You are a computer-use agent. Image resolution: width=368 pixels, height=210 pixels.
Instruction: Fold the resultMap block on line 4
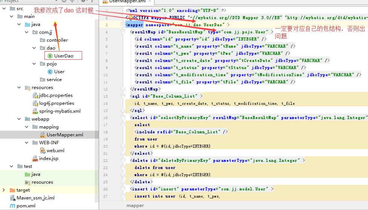tap(123, 32)
